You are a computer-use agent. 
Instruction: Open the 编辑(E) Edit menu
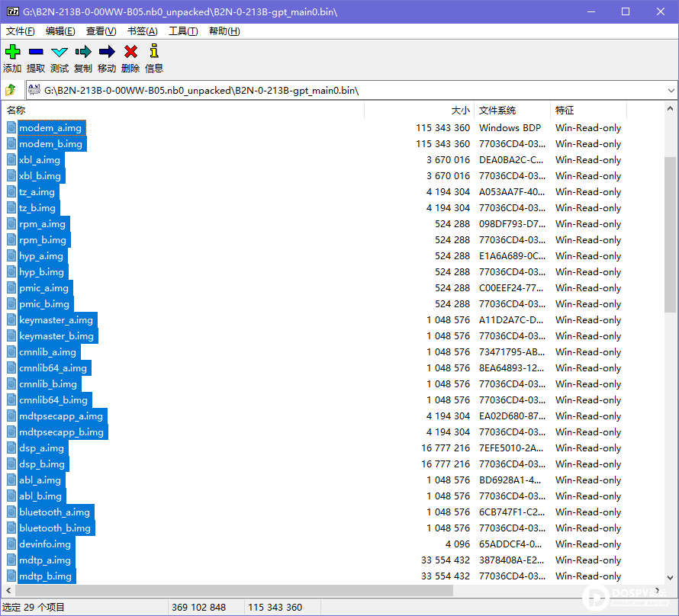coord(60,31)
